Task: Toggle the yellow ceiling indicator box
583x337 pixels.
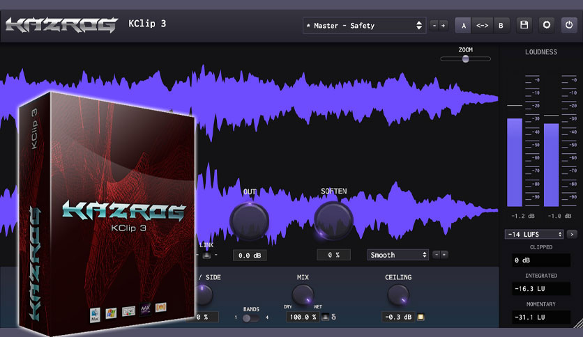Action: point(421,317)
